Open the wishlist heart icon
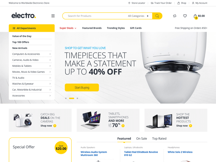This screenshot has width=216, height=162. [185, 16]
